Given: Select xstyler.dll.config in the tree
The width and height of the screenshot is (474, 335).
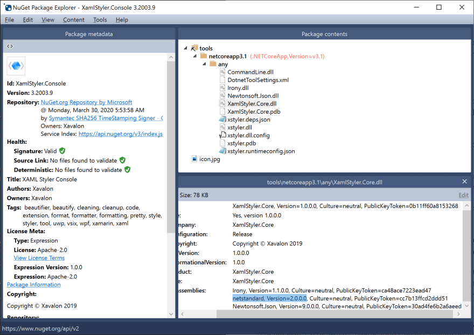Looking at the screenshot, I should 248,135.
